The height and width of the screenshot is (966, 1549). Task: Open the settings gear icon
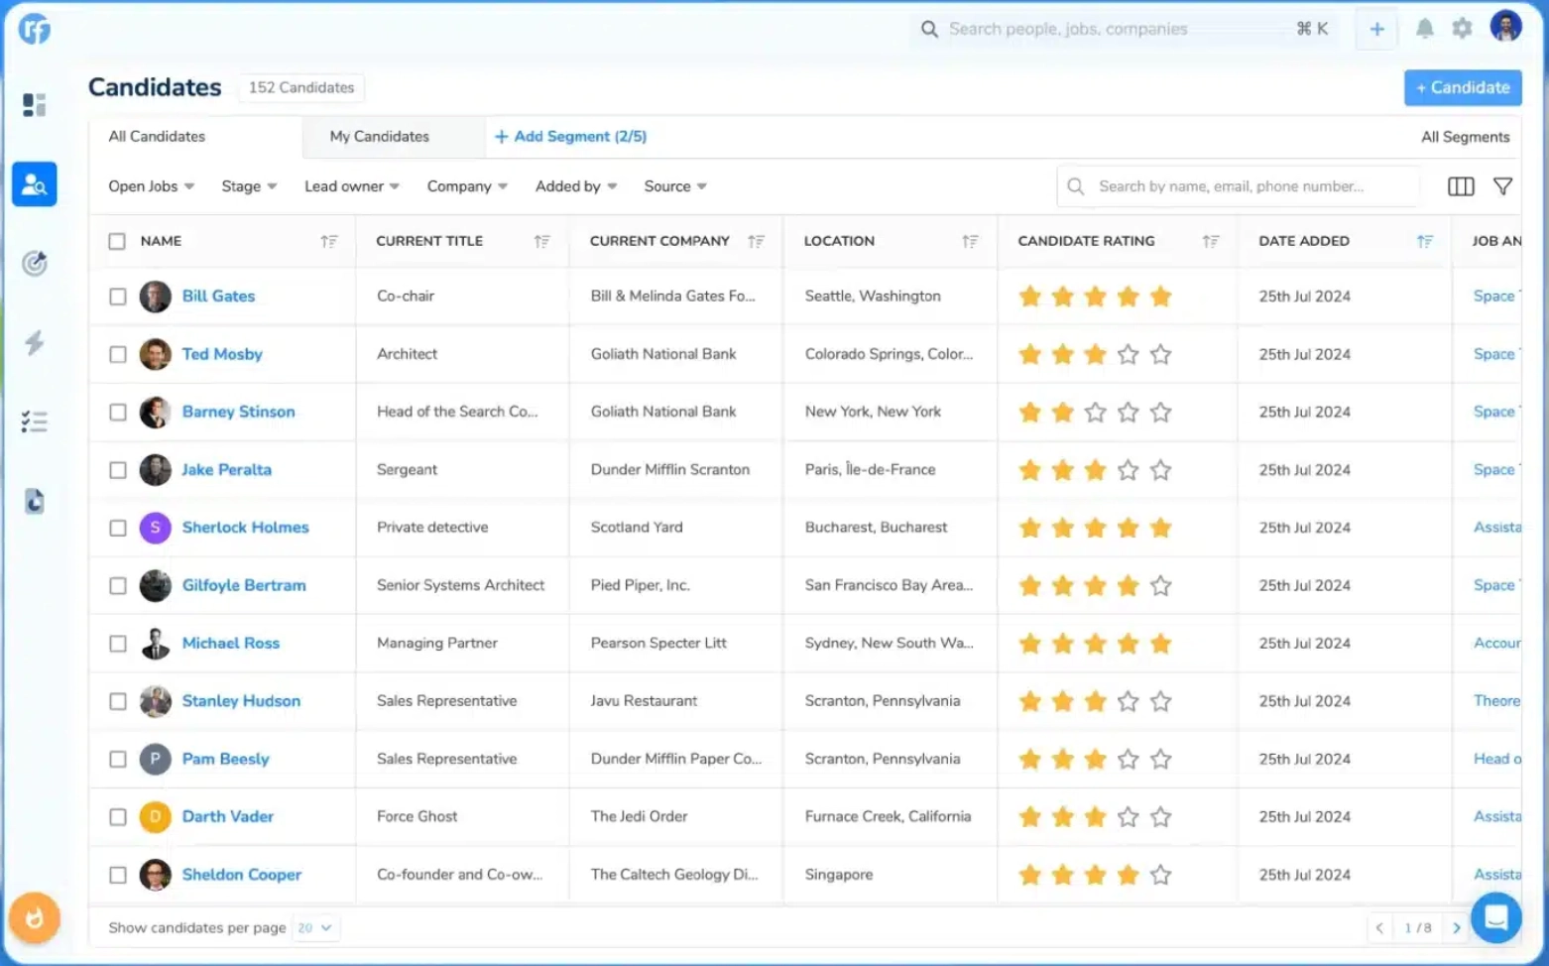click(1462, 29)
